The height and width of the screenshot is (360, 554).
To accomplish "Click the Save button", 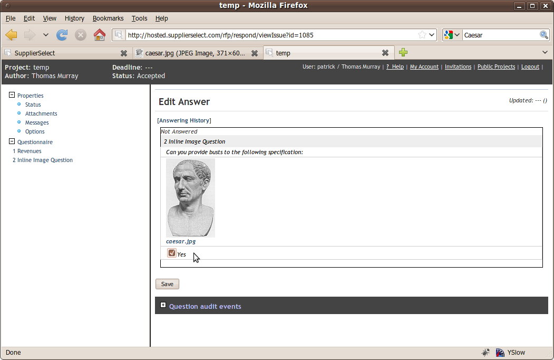I will point(167,284).
